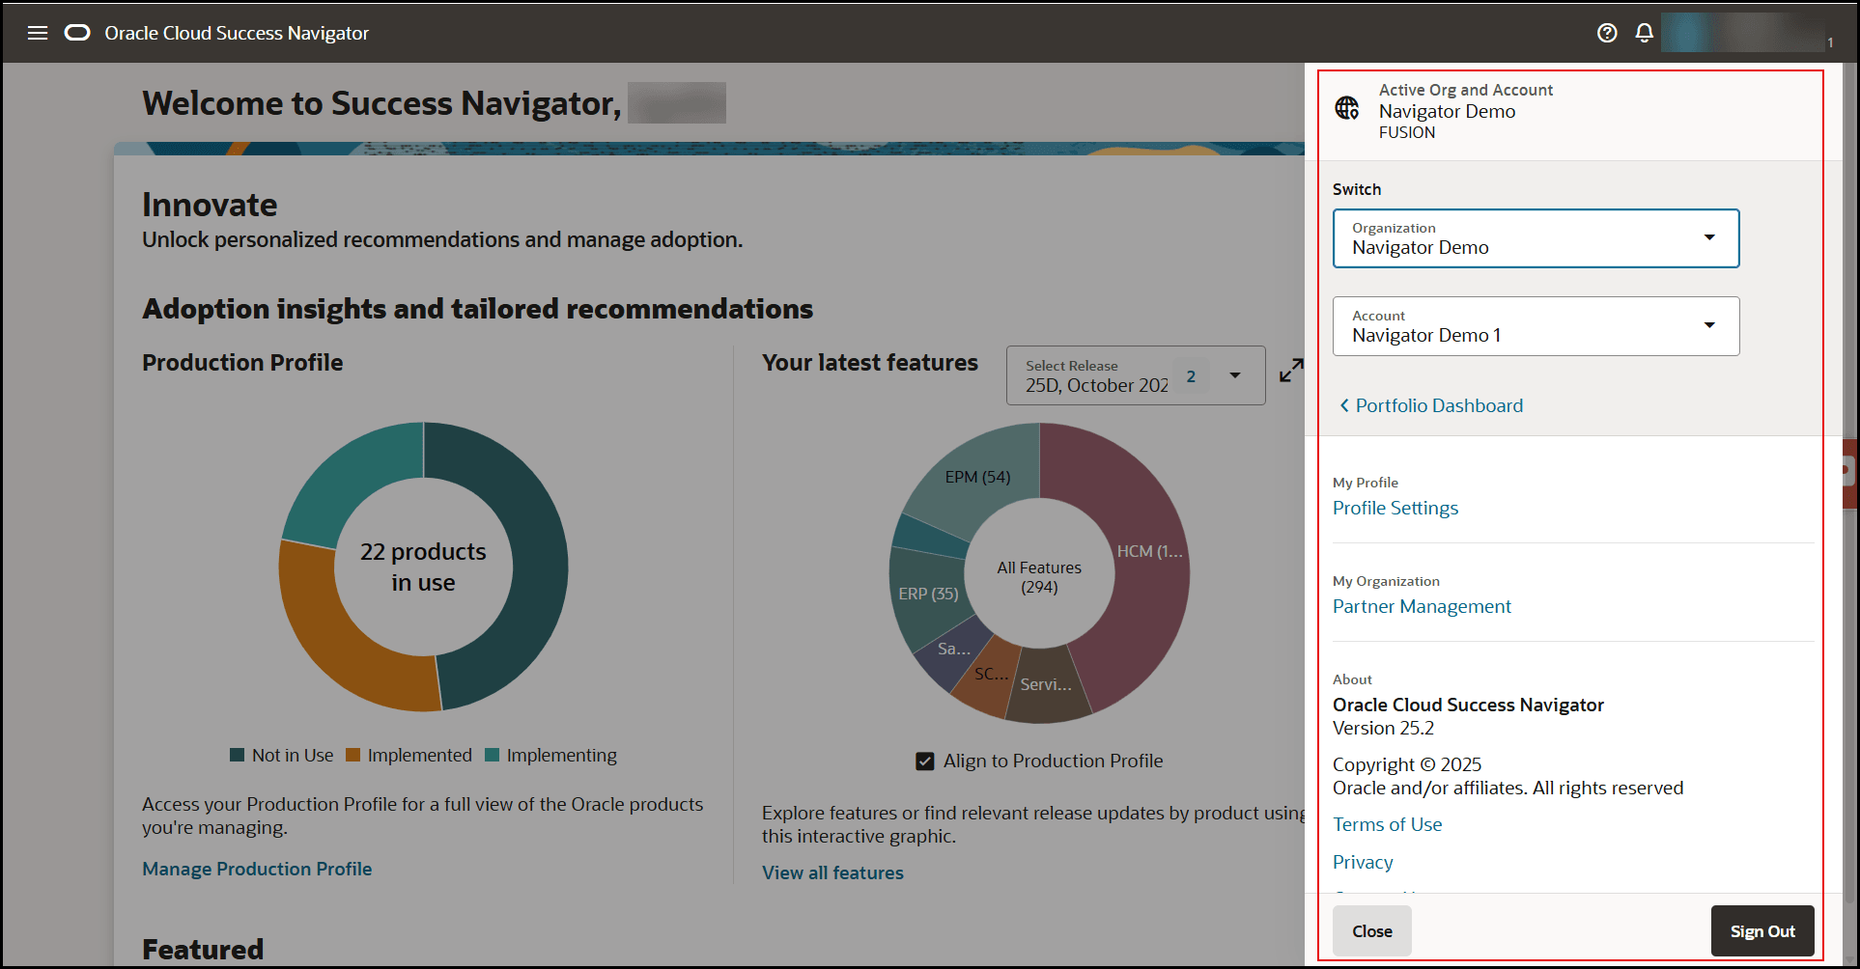
Task: Select the ERP (35) chart segment
Action: coord(928,595)
